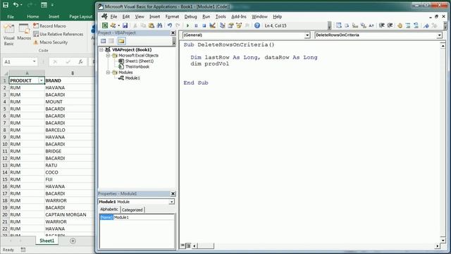Open the (General) object dropdown

tap(307, 35)
